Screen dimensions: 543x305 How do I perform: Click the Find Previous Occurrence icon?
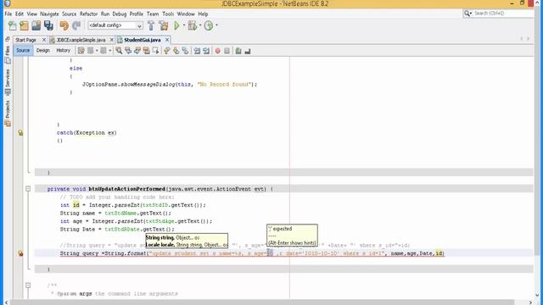(128, 51)
